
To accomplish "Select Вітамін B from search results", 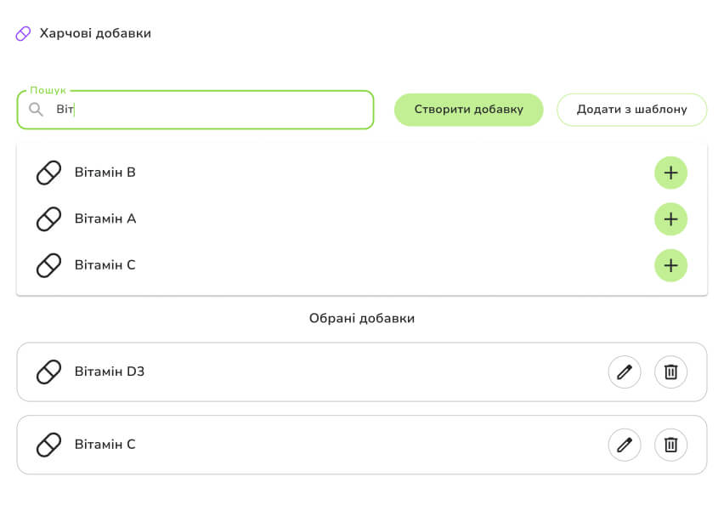I will (x=105, y=173).
